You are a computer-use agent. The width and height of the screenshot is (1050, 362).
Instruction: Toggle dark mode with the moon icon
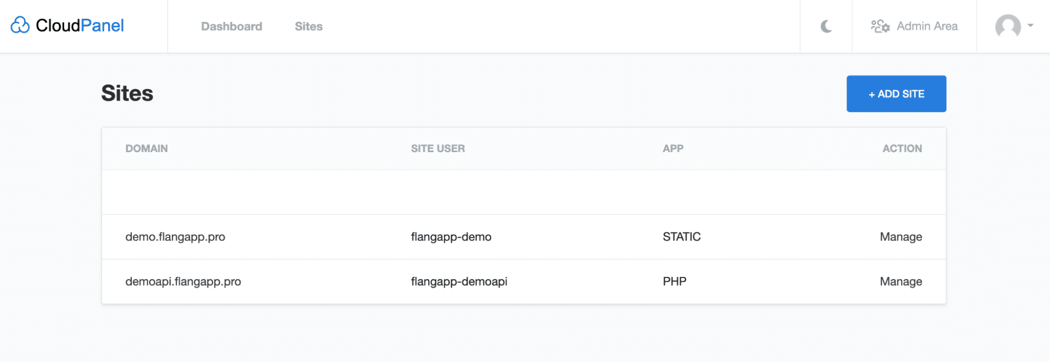(x=826, y=26)
